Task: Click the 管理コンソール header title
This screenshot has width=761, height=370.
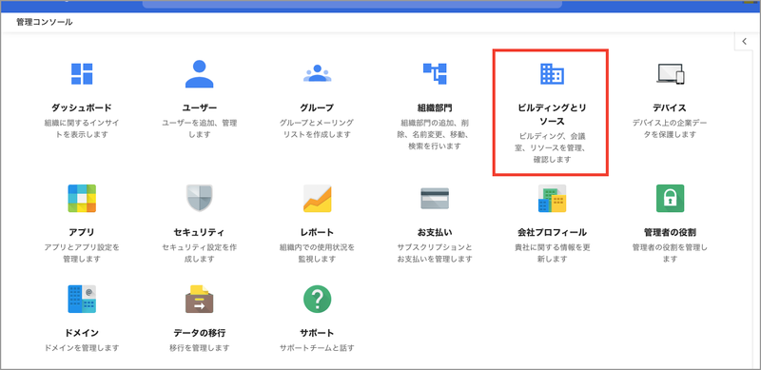Action: (x=45, y=22)
